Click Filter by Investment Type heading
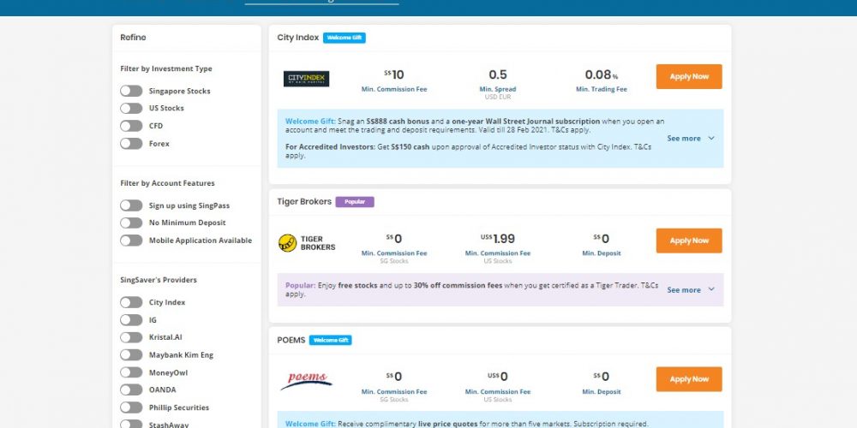Viewport: 857px width, 428px height. [166, 68]
